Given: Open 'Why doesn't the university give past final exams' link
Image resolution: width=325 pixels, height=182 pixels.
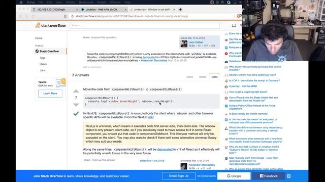Looking at the screenshot, I should pyautogui.click(x=255, y=68).
